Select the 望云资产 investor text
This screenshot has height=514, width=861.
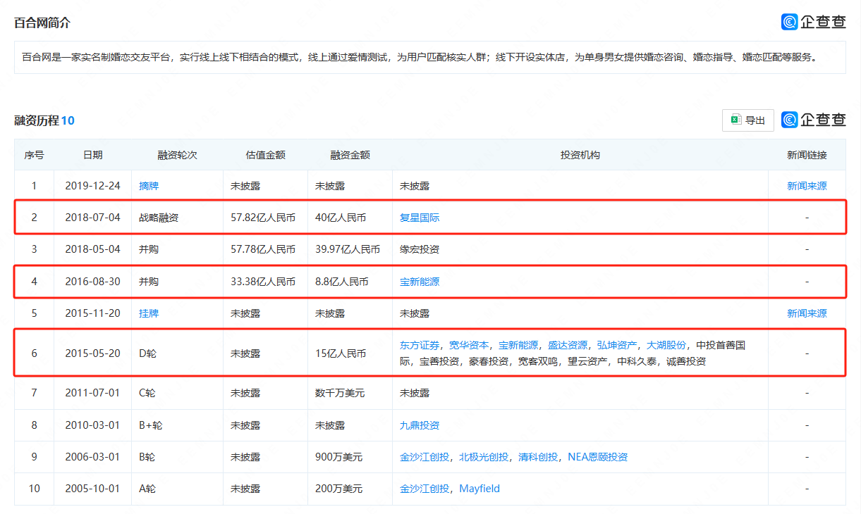coord(587,361)
